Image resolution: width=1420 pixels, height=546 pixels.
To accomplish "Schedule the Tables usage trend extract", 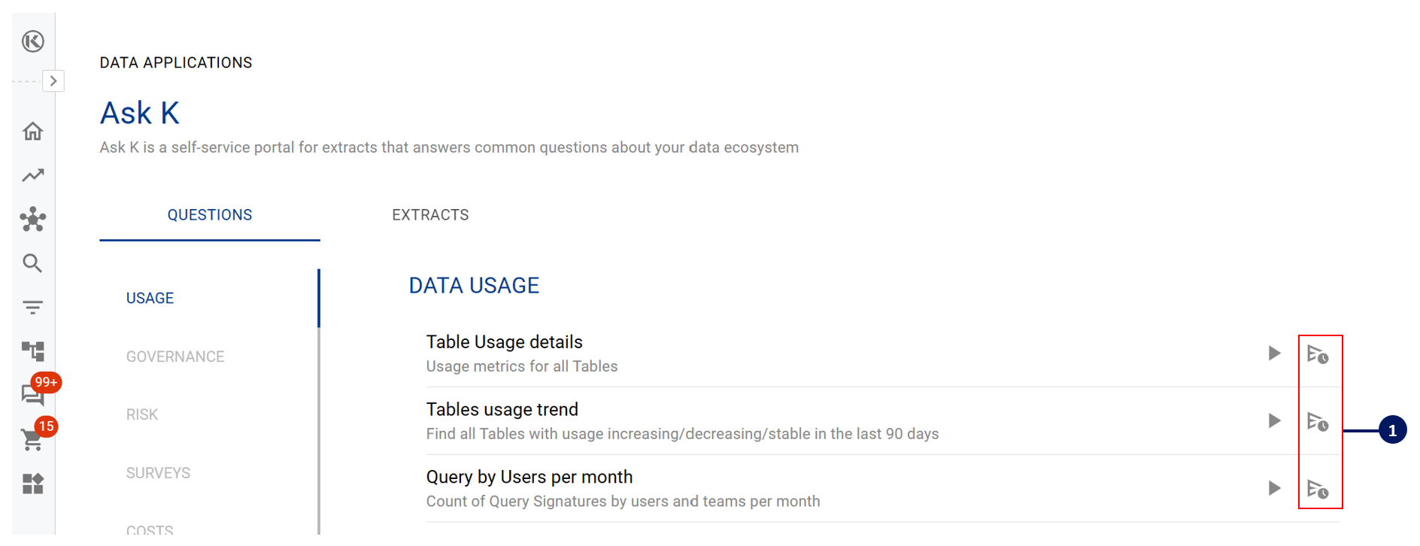I will [x=1318, y=421].
